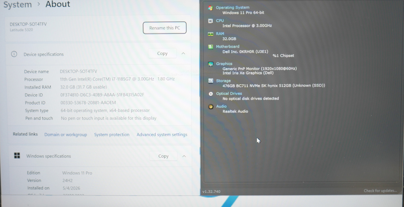Select the Pen and touch value text

click(109, 118)
